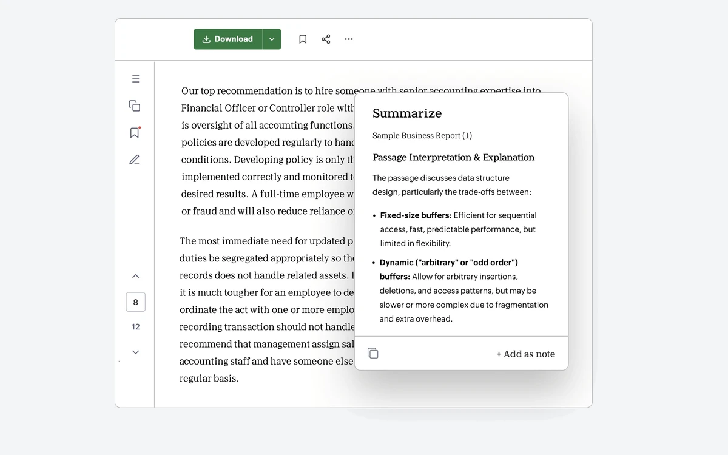Open the three-dot more options menu
728x455 pixels.
click(349, 39)
